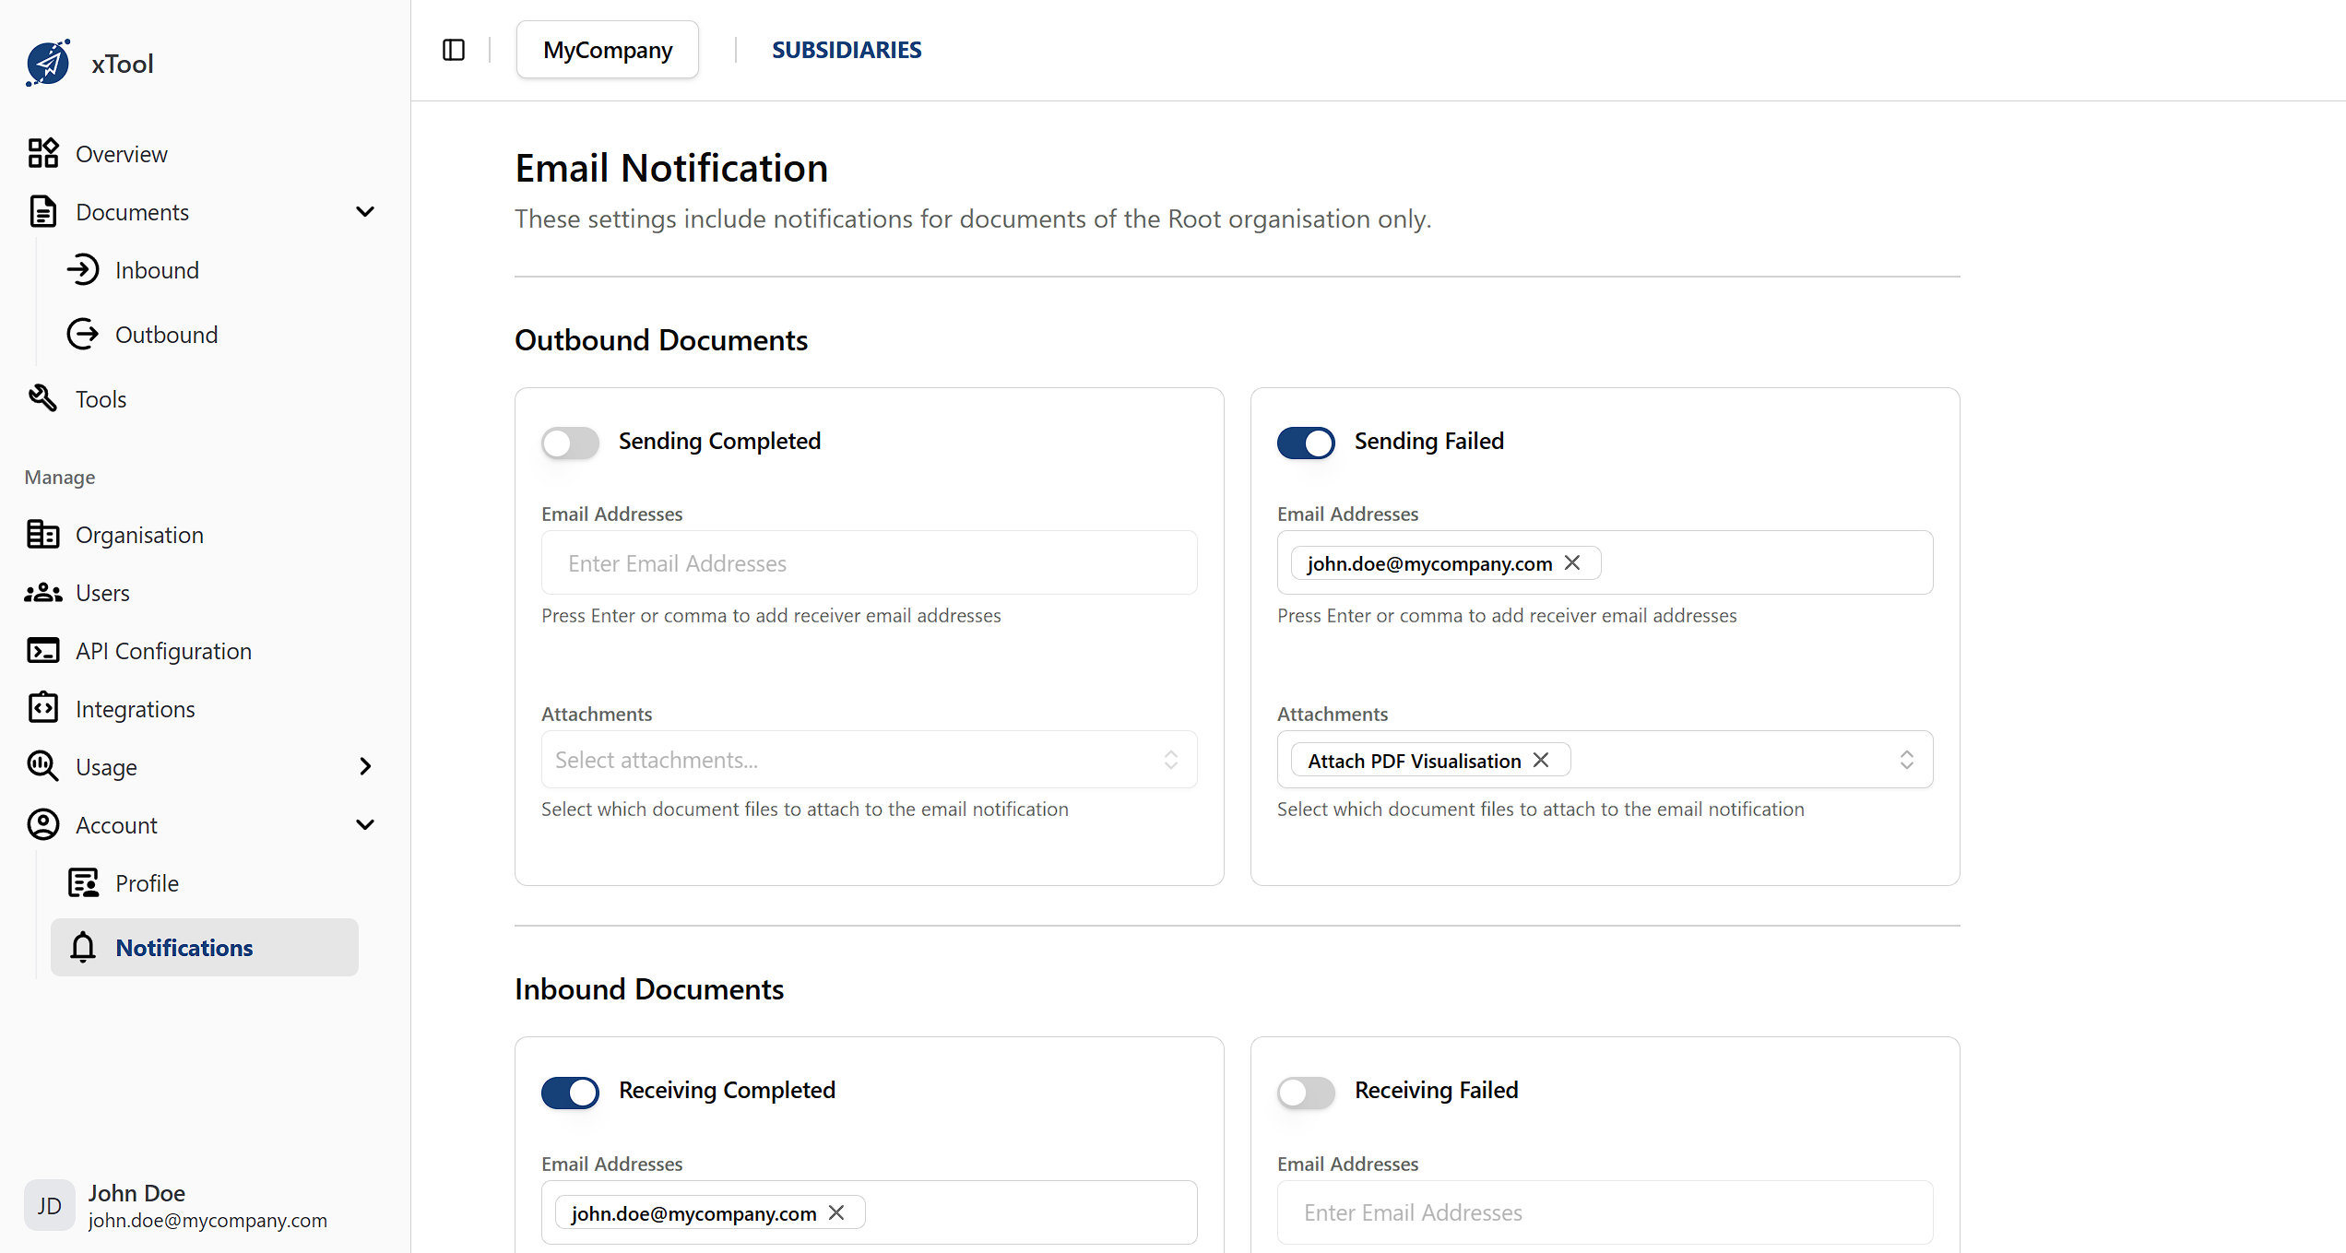
Task: Click the xTool logo in the sidebar
Action: click(x=89, y=63)
